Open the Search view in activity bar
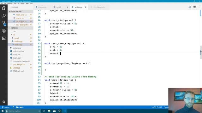The image size is (202, 113). pos(4,16)
